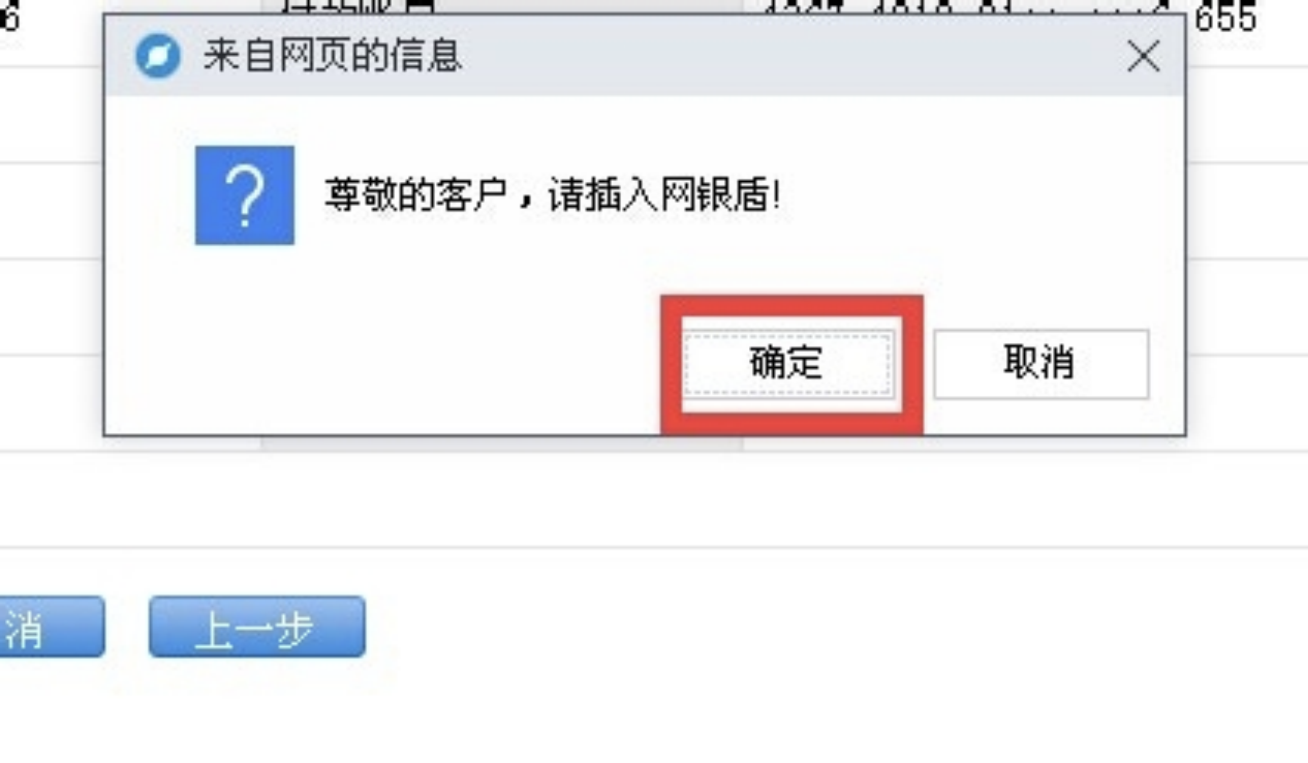Image resolution: width=1308 pixels, height=763 pixels.
Task: Click the message text 尊敬的客户，请插入网银盾!
Action: tap(552, 195)
